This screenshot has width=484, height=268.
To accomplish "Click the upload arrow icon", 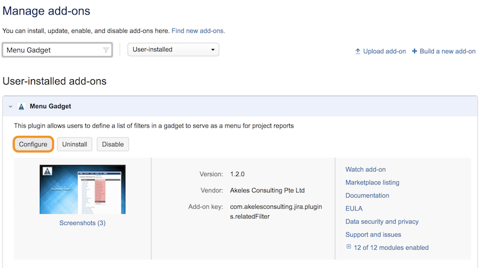I will point(358,51).
